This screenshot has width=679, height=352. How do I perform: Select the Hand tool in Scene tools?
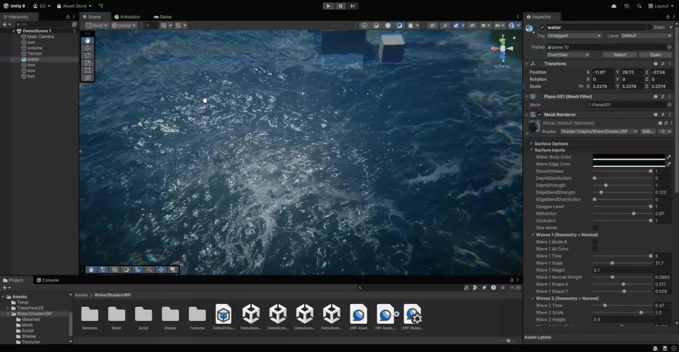point(87,40)
